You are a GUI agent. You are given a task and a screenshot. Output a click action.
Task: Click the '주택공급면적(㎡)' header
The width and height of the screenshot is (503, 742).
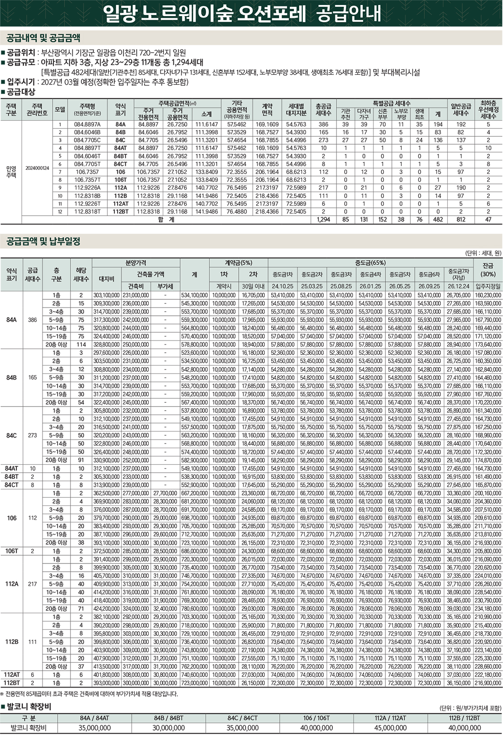pos(177,103)
